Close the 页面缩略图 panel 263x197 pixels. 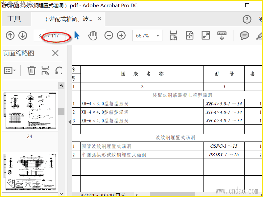[x=55, y=53]
